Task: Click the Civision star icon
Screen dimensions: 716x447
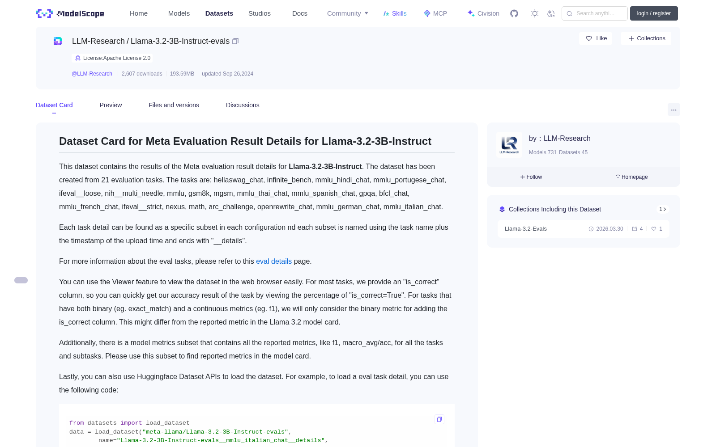Action: [x=471, y=13]
